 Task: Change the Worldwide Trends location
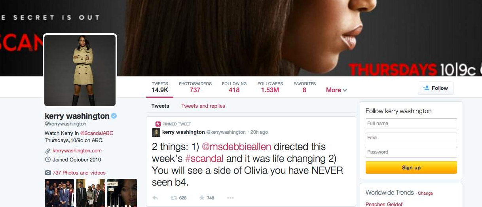(425, 193)
